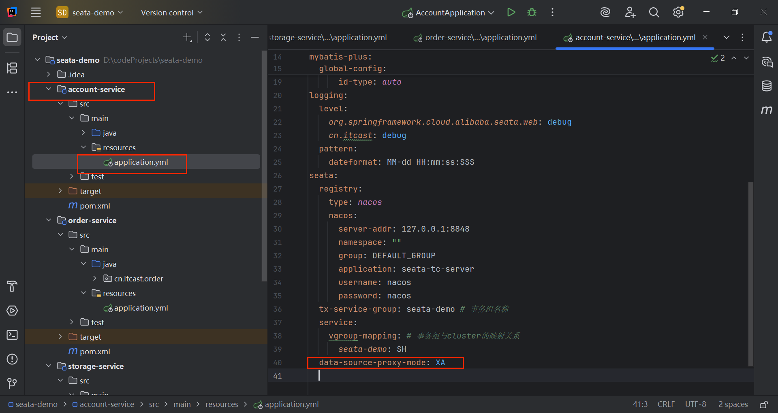The image size is (778, 413).
Task: Close the account-service application.yml tab
Action: tap(705, 37)
